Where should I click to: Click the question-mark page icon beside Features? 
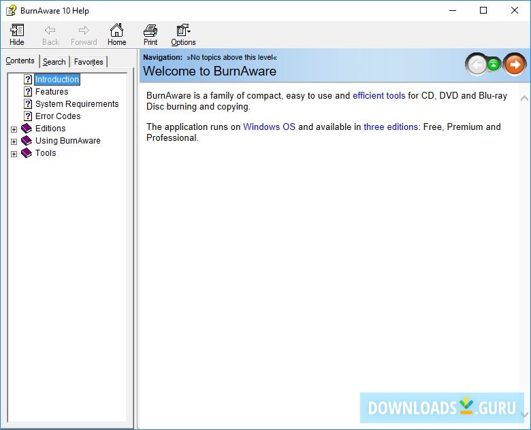[x=28, y=92]
